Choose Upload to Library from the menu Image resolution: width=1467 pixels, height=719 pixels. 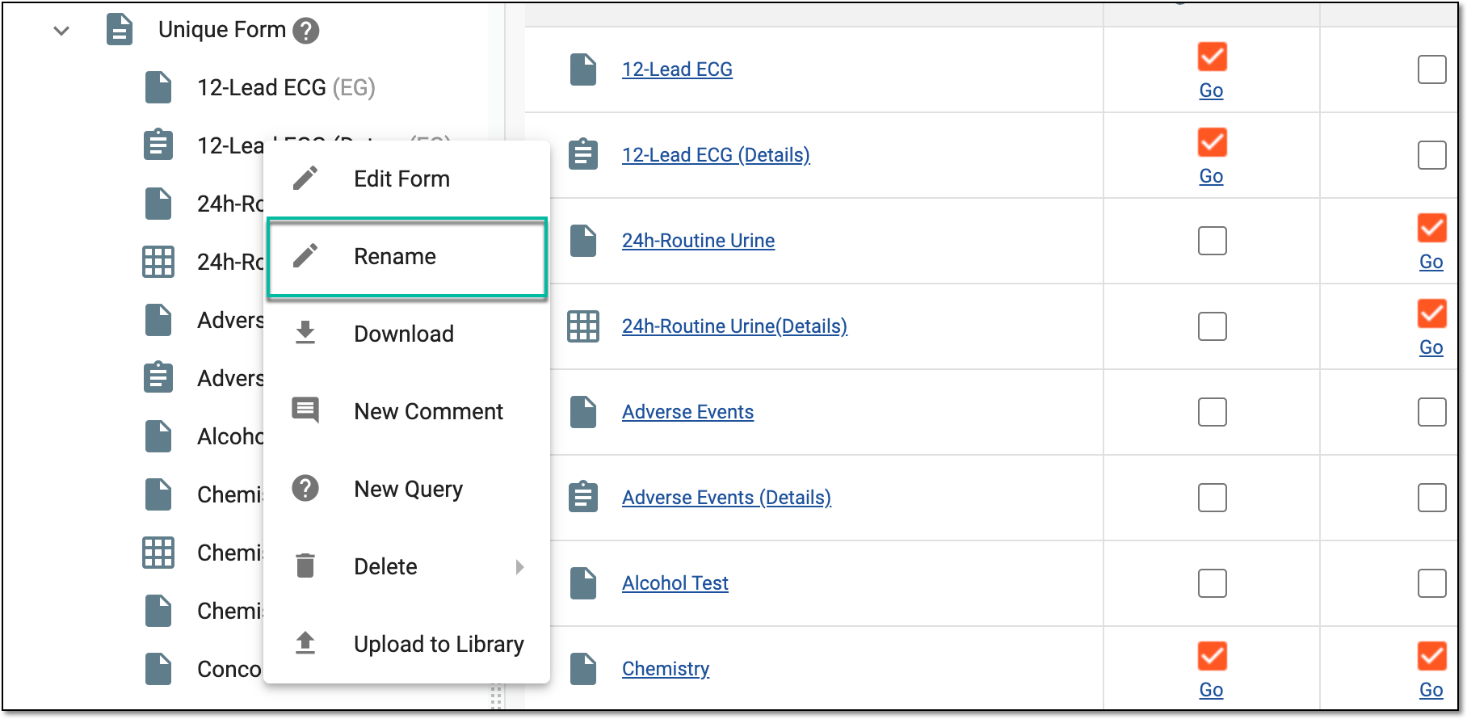click(x=407, y=644)
